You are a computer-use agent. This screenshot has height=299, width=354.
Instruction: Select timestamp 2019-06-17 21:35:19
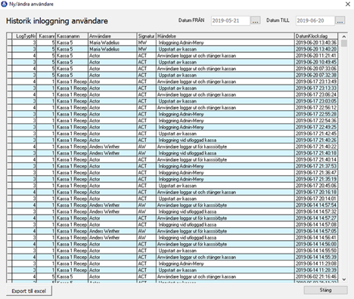(316, 179)
